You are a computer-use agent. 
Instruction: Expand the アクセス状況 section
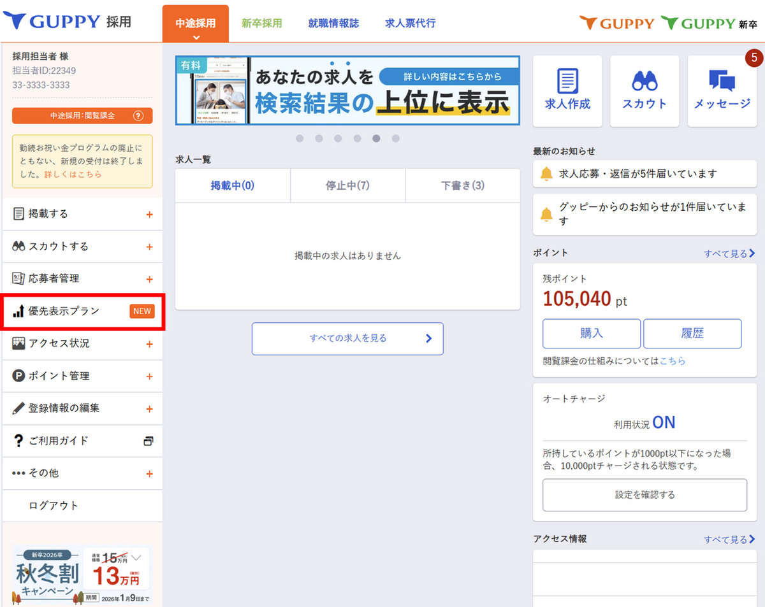pyautogui.click(x=149, y=344)
